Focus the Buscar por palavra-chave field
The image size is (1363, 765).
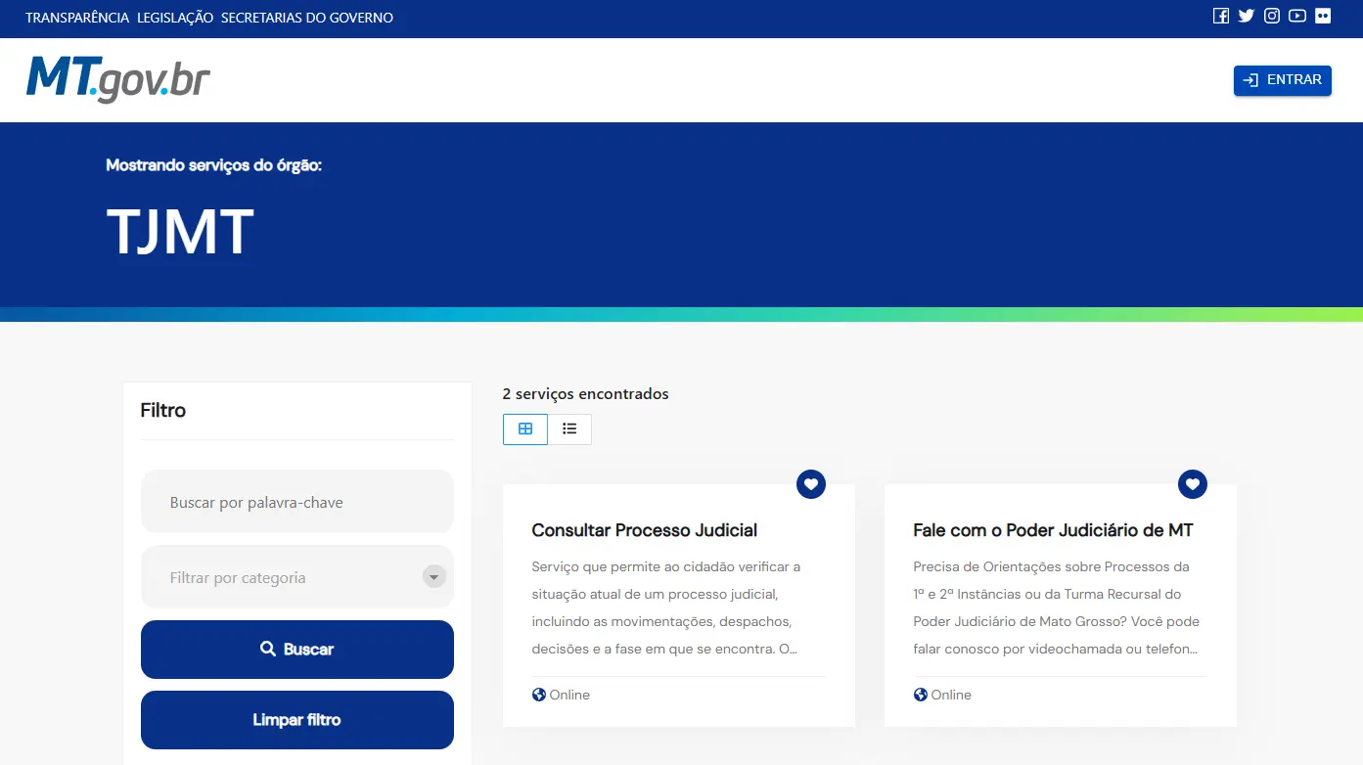pos(296,502)
